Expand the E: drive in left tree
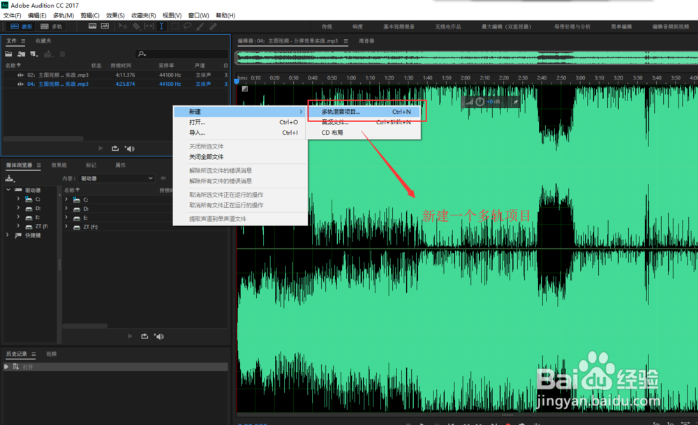 click(18, 217)
